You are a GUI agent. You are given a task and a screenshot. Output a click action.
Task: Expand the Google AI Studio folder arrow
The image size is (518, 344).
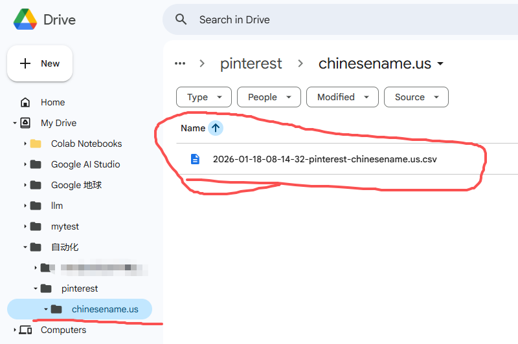tap(25, 164)
